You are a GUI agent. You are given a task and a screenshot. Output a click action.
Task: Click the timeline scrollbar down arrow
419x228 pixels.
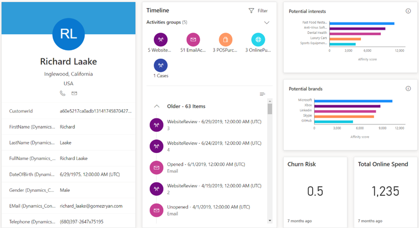click(269, 220)
